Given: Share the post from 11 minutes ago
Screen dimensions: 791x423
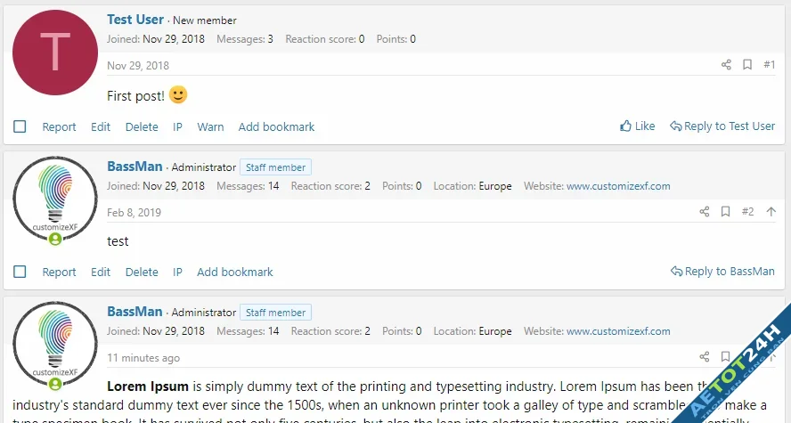Looking at the screenshot, I should click(705, 357).
